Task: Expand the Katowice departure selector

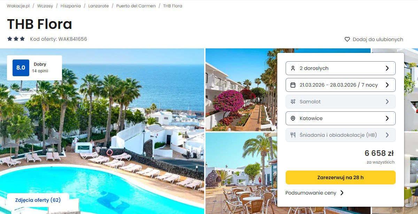Action: pos(341,118)
